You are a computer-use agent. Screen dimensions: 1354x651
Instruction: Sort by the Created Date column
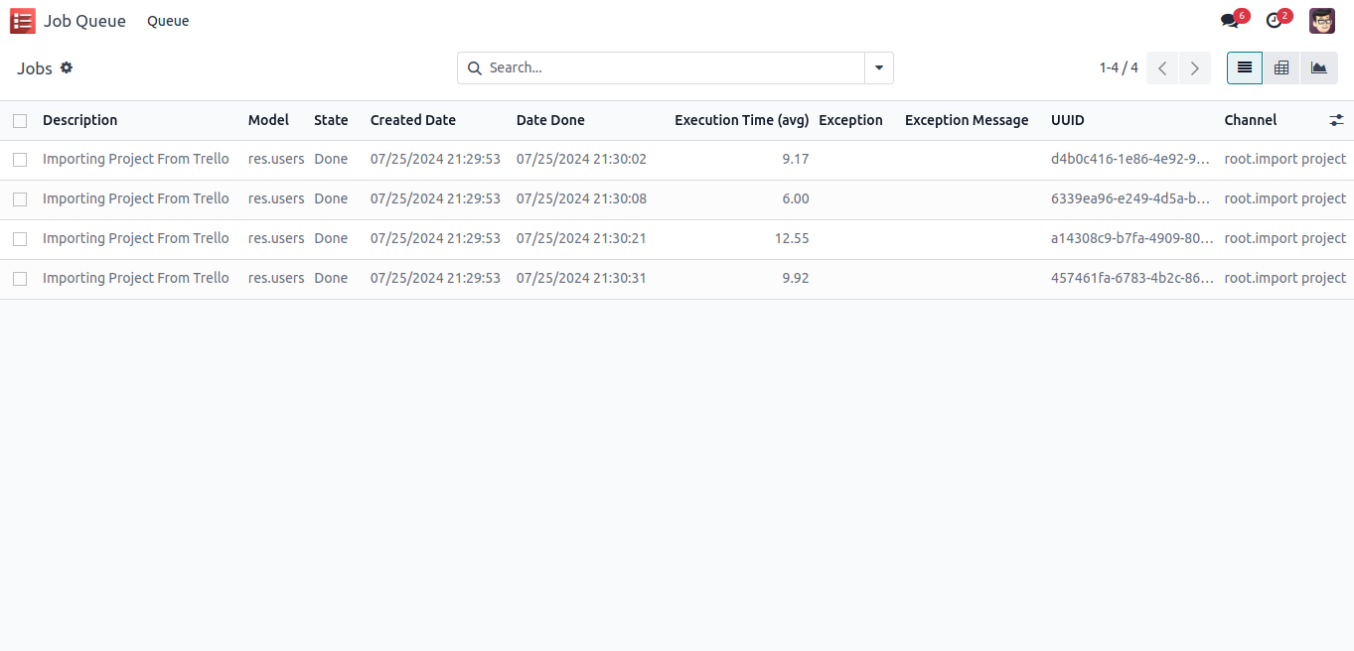412,120
